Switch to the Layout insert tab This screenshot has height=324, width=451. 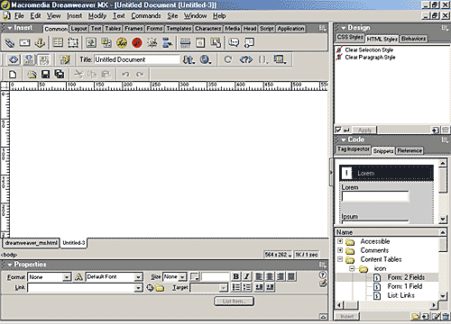(79, 29)
